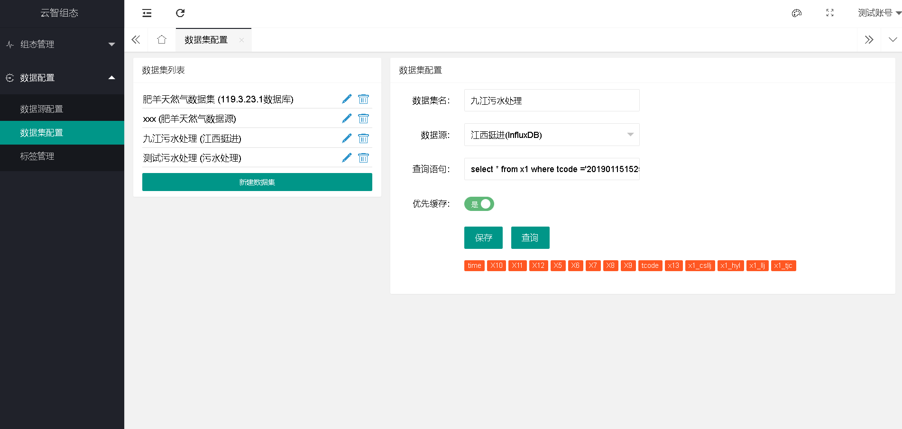Click the x1_csllj field tag
The height and width of the screenshot is (429, 902).
point(700,265)
